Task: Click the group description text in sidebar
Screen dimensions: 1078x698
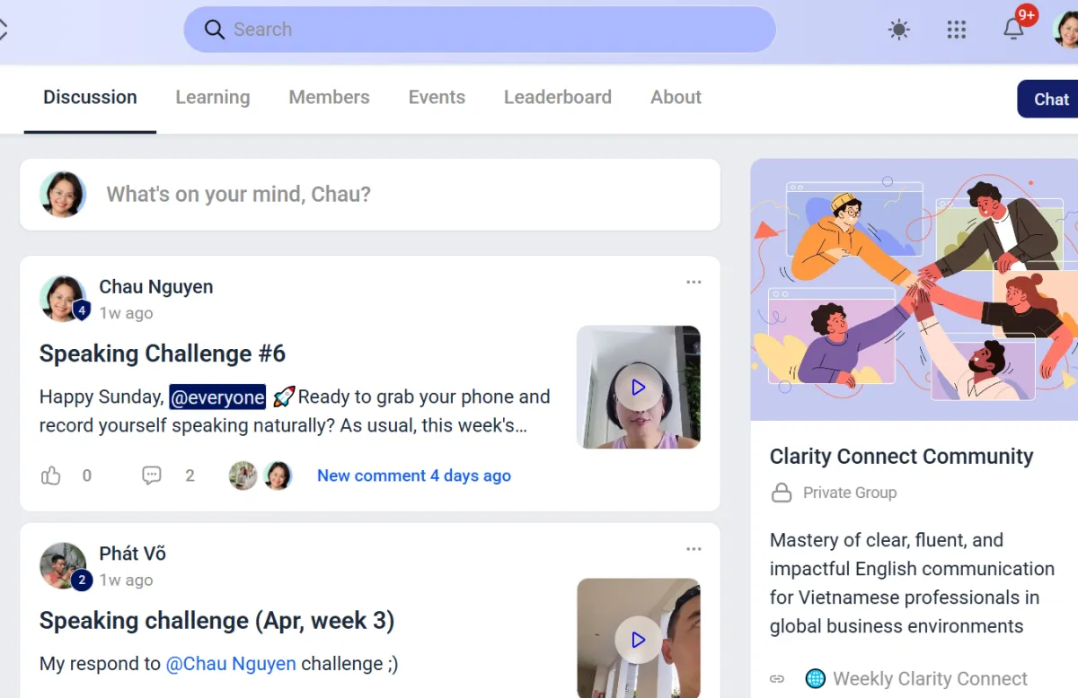Action: coord(912,583)
